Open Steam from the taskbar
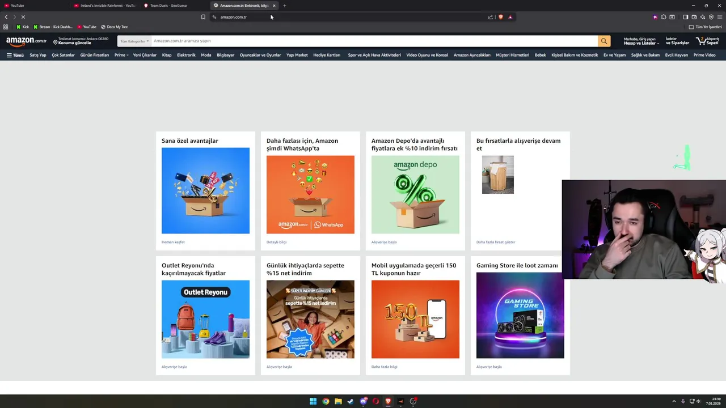726x408 pixels. (351, 401)
